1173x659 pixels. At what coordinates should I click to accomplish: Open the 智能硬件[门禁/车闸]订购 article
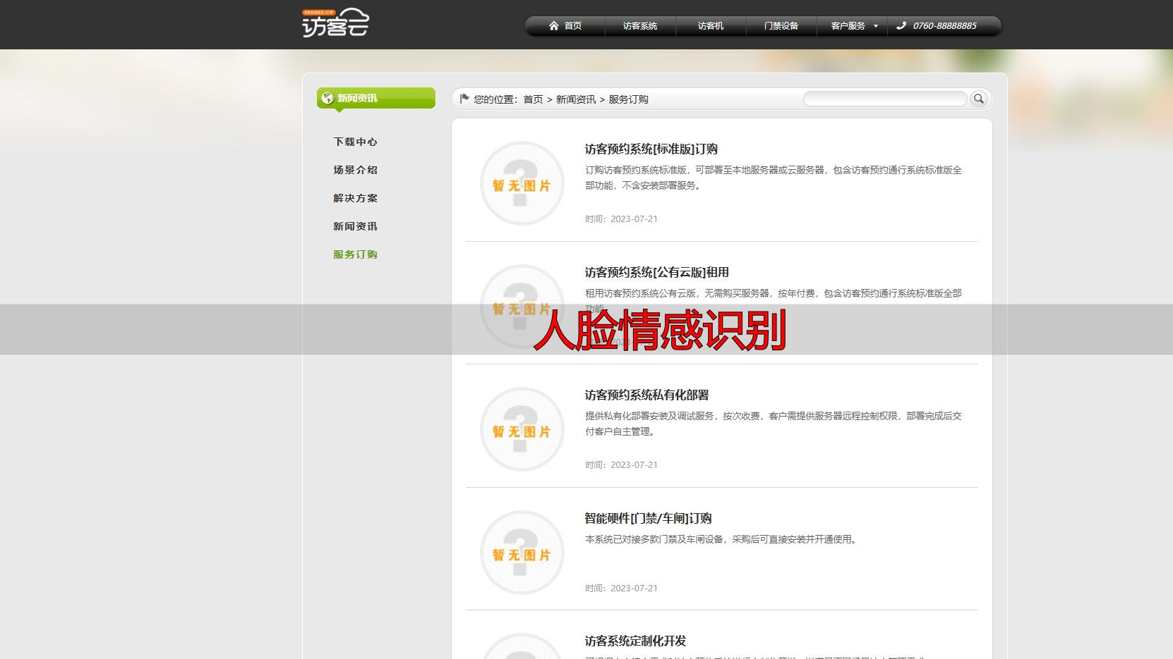(646, 518)
